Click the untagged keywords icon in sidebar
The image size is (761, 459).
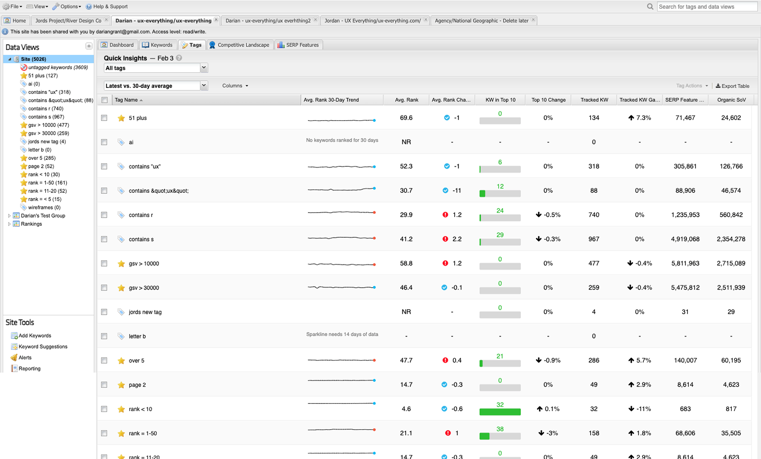pyautogui.click(x=24, y=67)
